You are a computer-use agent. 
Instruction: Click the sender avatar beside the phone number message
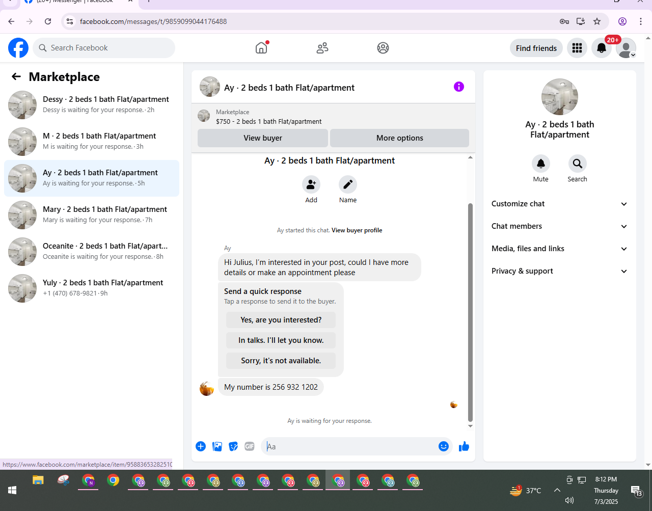pyautogui.click(x=207, y=388)
